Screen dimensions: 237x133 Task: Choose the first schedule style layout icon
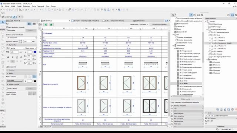pos(29,24)
